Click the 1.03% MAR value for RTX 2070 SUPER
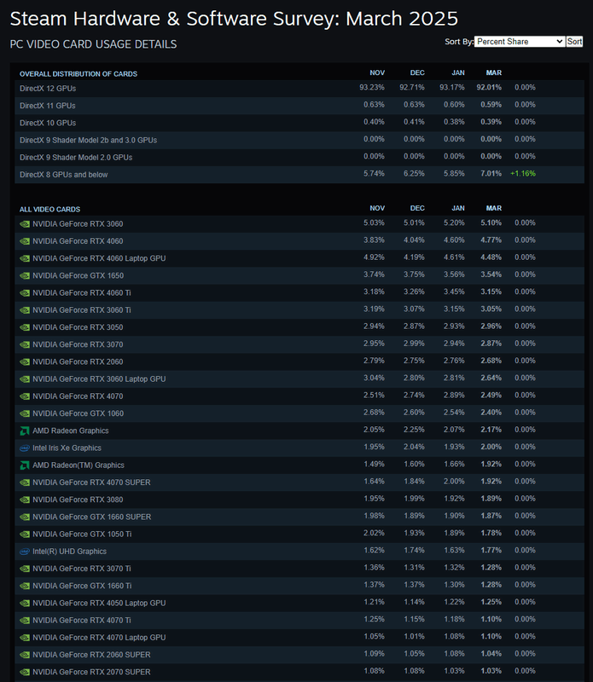The image size is (593, 682). pos(491,671)
